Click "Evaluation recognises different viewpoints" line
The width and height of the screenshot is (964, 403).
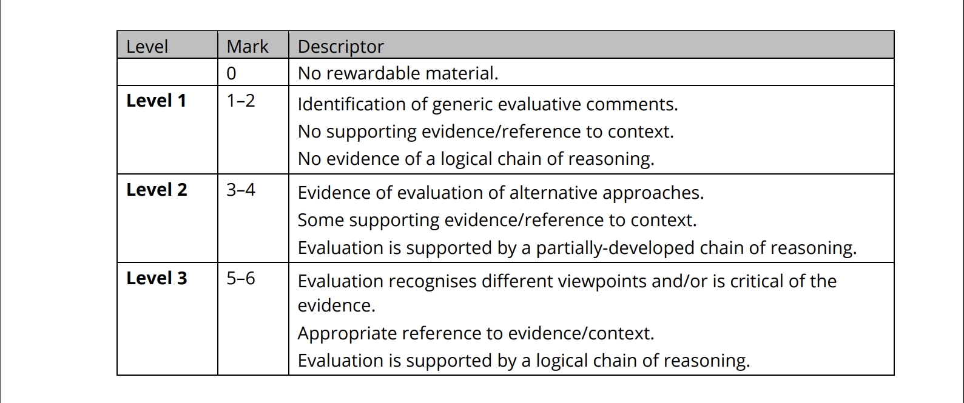(x=567, y=281)
